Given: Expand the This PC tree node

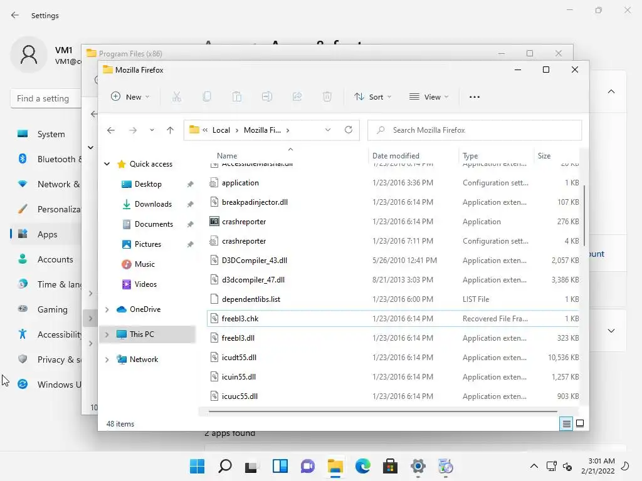Looking at the screenshot, I should tap(107, 334).
